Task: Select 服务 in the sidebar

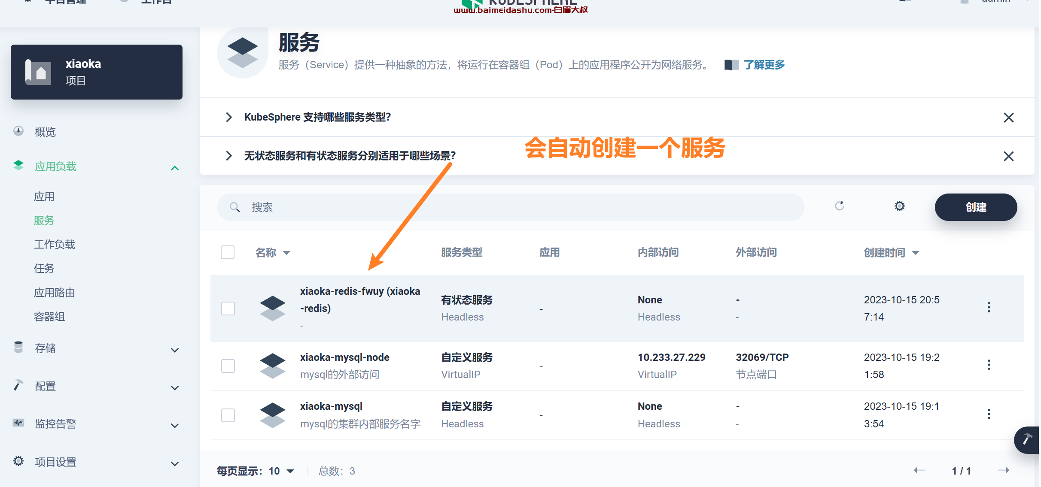Action: pos(44,221)
